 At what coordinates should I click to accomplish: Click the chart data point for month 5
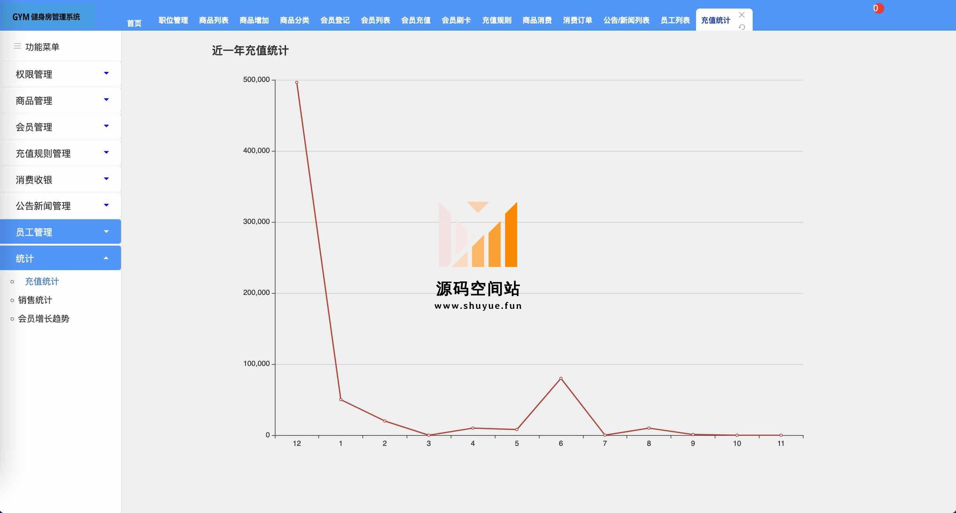pos(517,430)
